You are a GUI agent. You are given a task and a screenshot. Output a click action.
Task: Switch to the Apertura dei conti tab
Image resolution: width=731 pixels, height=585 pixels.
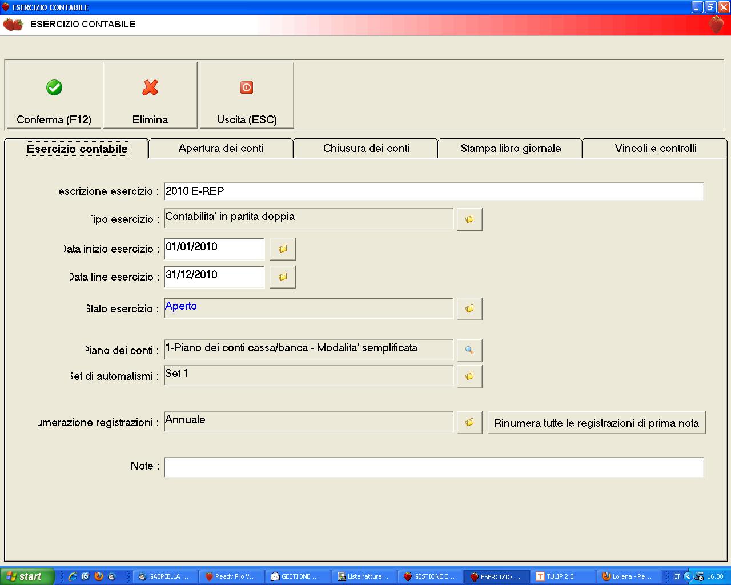point(221,149)
